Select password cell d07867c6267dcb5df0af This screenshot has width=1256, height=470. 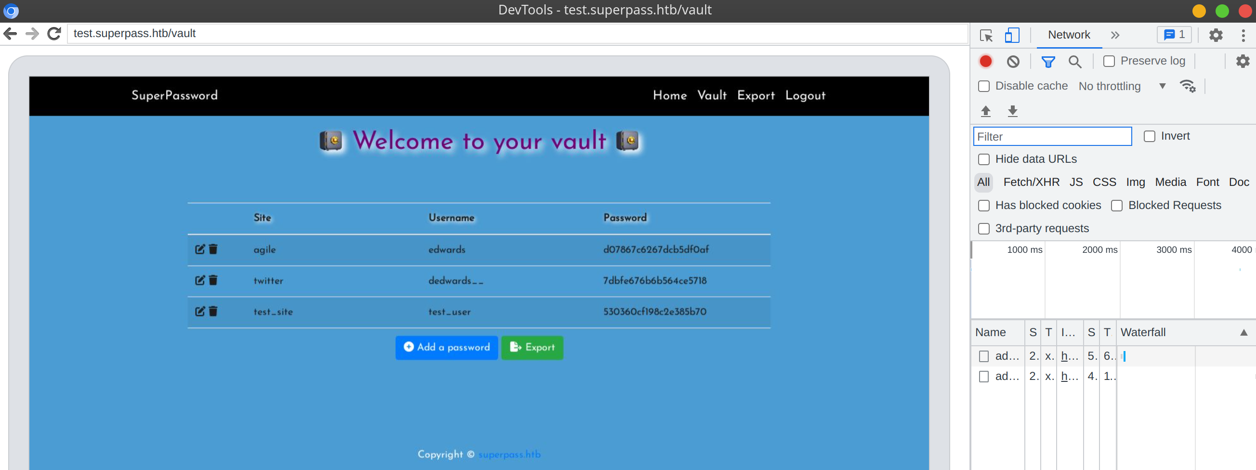point(656,249)
